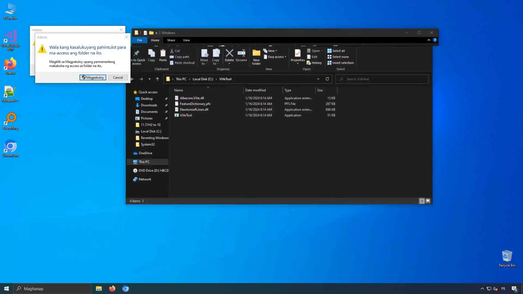Click the Invert selection icon
Screen dimensions: 523x294
click(329, 63)
